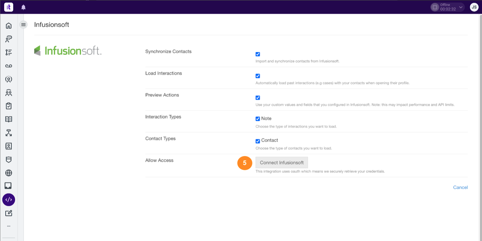
Task: Click "Automatically load past interactions" description
Action: point(333,83)
